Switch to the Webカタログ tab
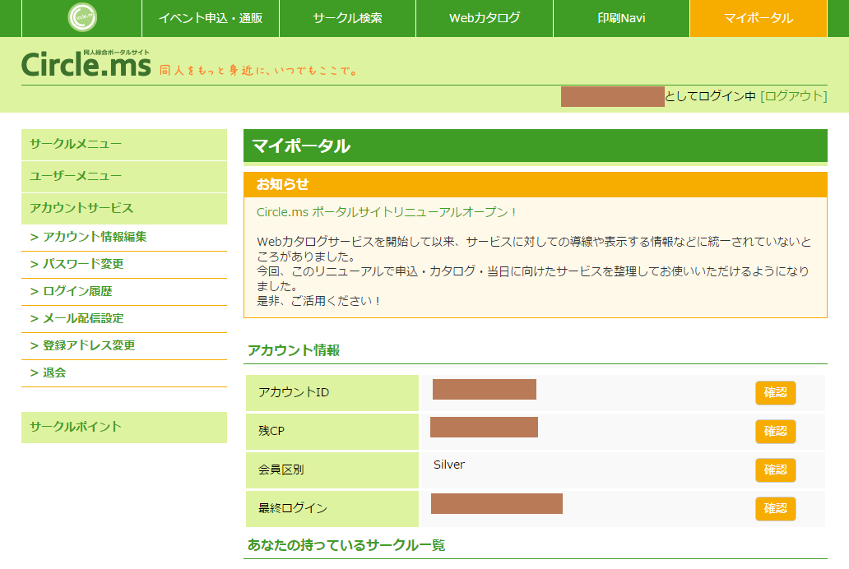Screen dimensions: 849x569 [x=485, y=18]
